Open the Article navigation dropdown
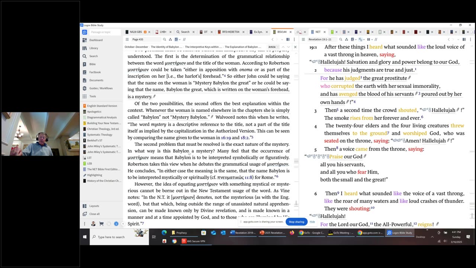Screen dimensions: 476x268 tap(274, 47)
